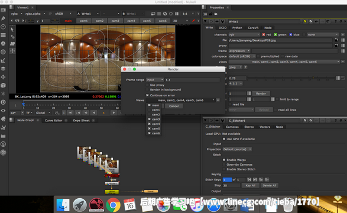Open the channels rgb dropdown
The width and height of the screenshot is (347, 213).
(244, 34)
